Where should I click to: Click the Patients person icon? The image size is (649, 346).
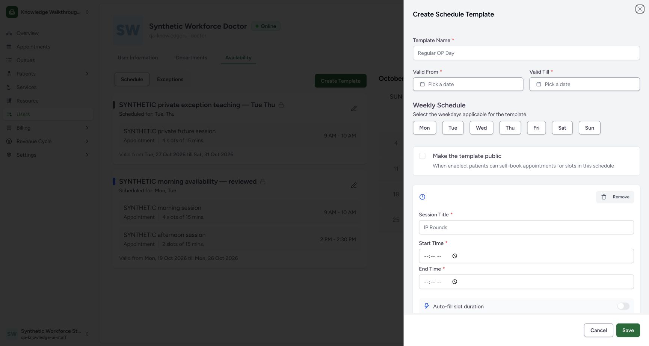pos(9,74)
